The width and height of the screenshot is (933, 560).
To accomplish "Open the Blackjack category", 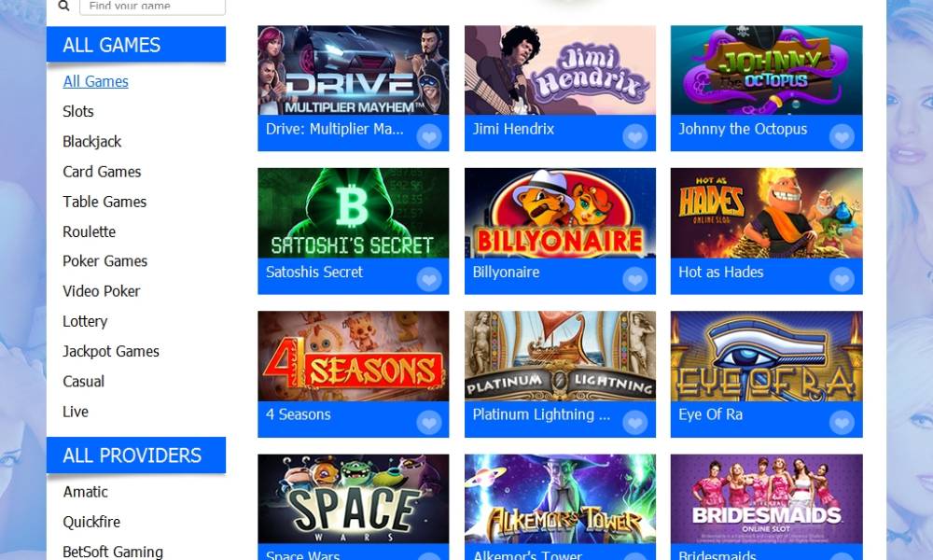I will pyautogui.click(x=91, y=142).
